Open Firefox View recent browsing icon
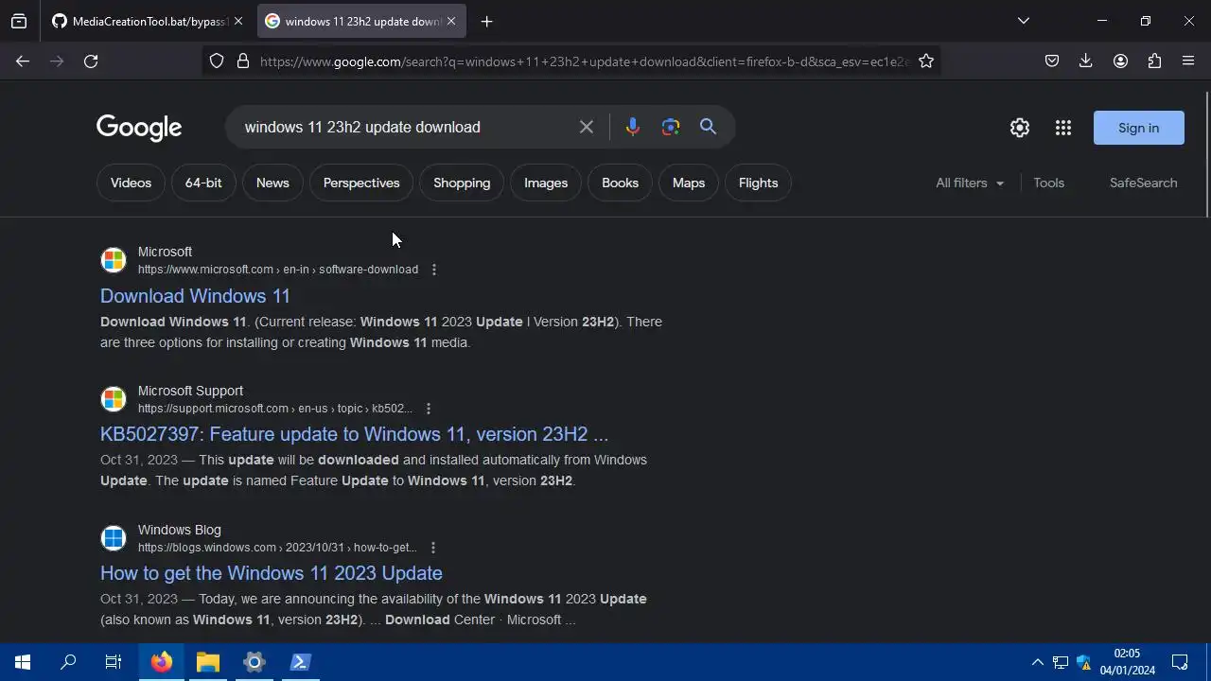 [19, 21]
